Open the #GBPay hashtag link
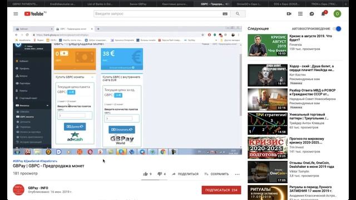356x200 pixels. click(18, 161)
